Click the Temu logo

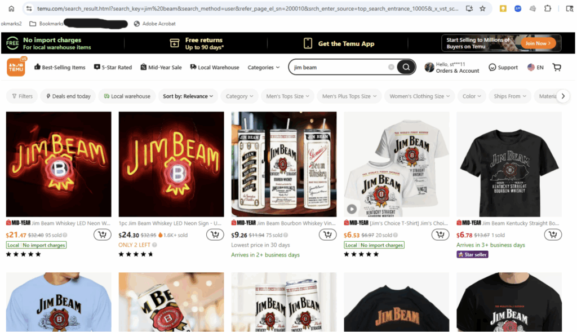(x=16, y=67)
